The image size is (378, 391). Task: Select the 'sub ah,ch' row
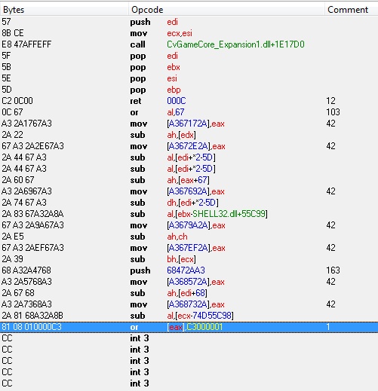click(x=189, y=237)
